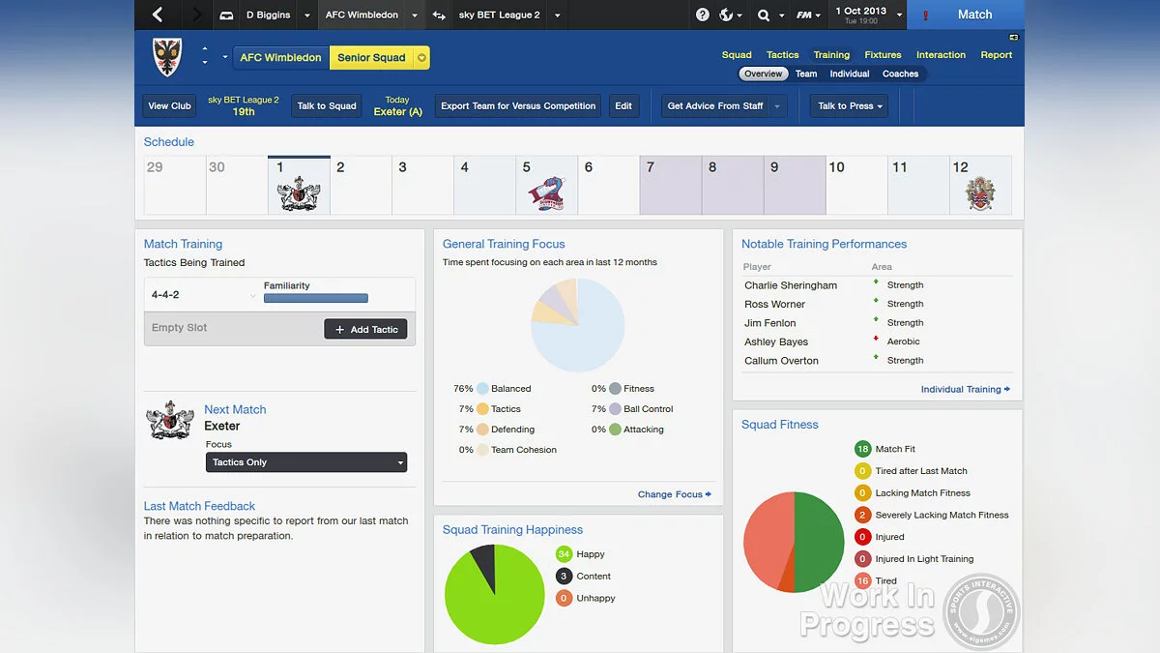Click the back navigation arrow
Viewport: 1160px width, 653px height.
pyautogui.click(x=158, y=15)
